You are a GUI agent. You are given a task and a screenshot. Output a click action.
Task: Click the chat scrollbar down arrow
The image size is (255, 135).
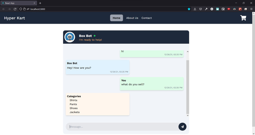[188, 115]
